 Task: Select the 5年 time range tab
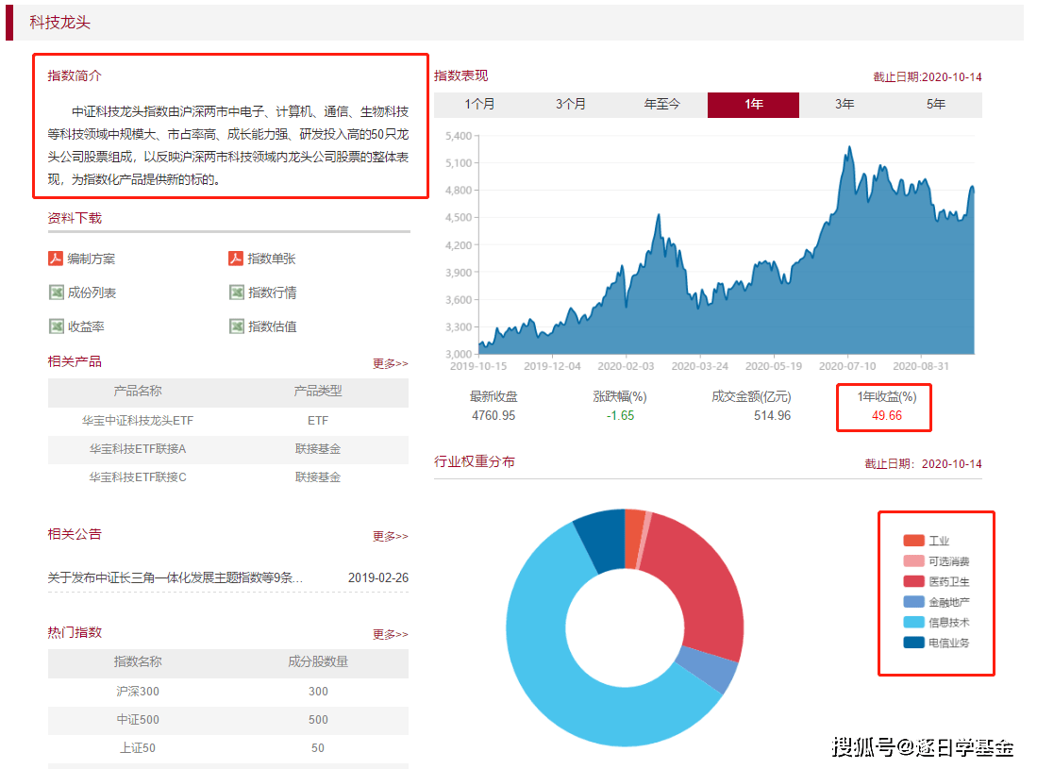point(935,105)
